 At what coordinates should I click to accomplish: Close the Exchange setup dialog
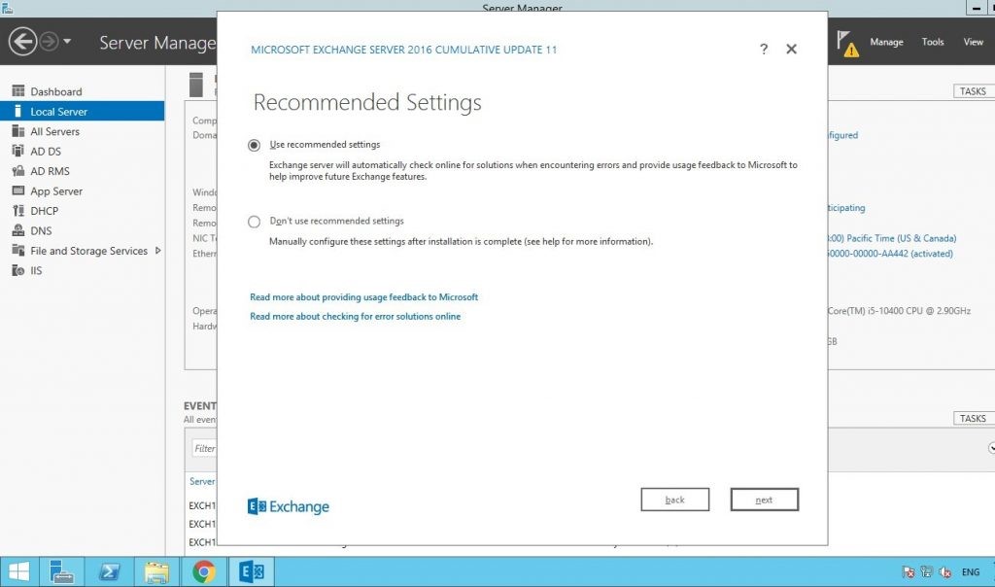pyautogui.click(x=791, y=49)
